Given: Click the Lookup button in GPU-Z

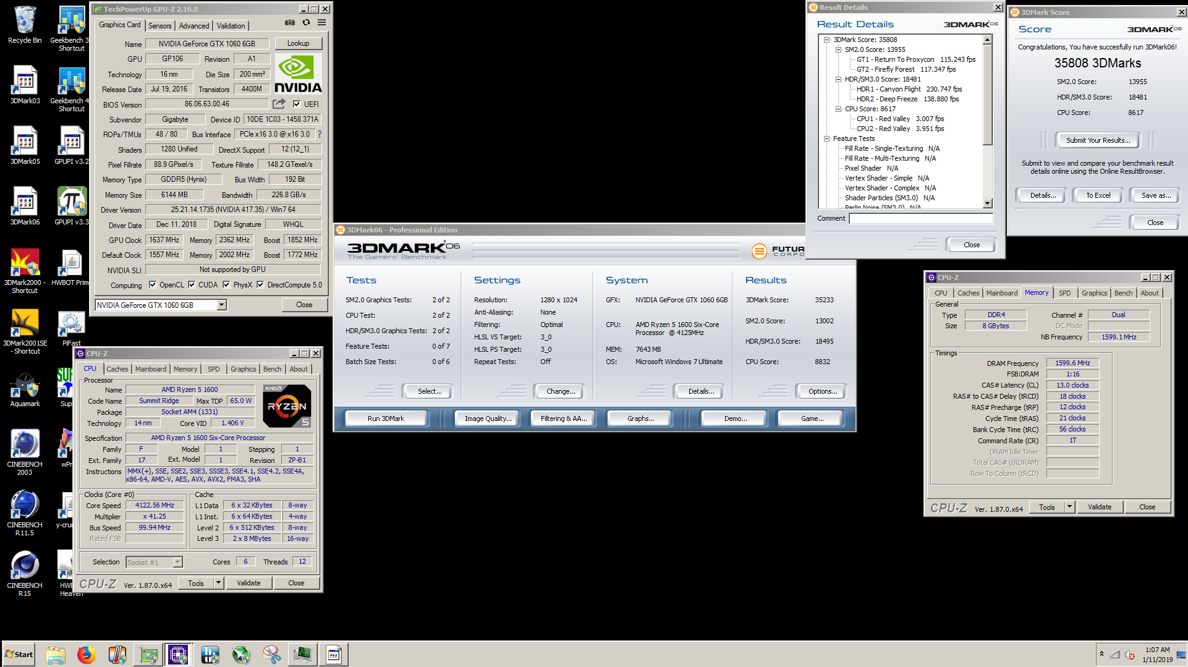Looking at the screenshot, I should tap(298, 43).
